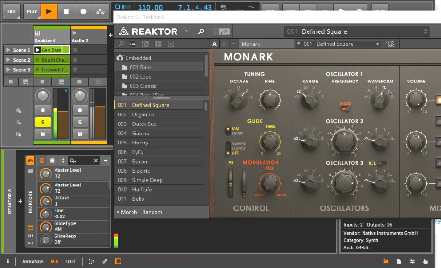Open the browser folder icon at bottom right

click(x=386, y=261)
